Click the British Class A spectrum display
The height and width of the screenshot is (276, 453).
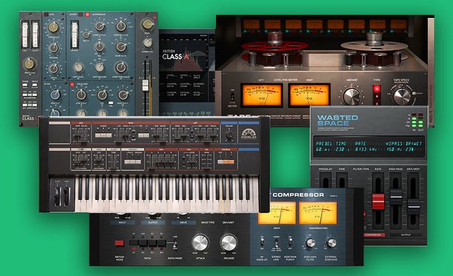pos(187,53)
